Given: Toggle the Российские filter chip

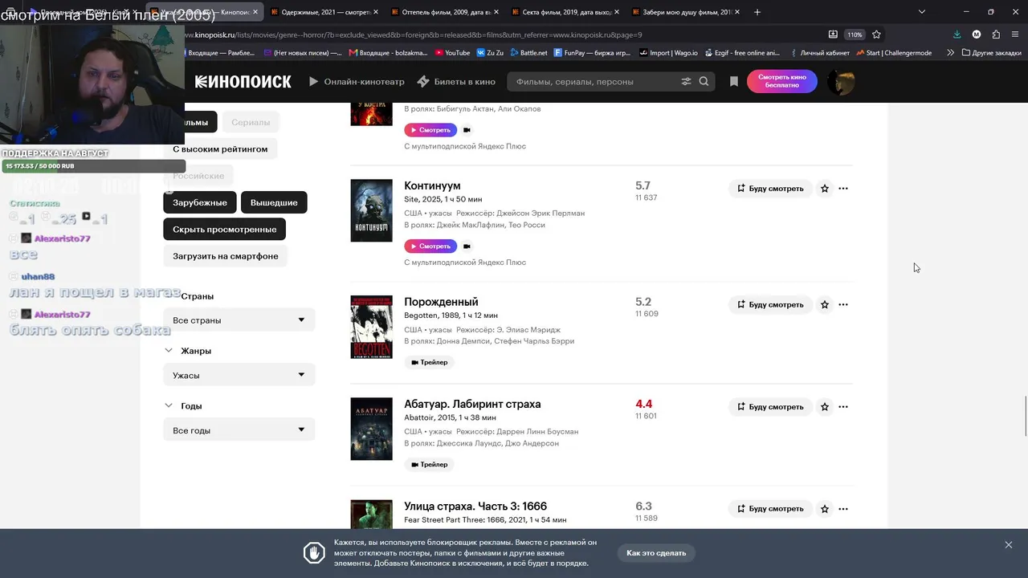Looking at the screenshot, I should [x=198, y=176].
